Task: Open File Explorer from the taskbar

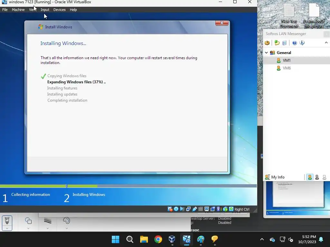Action: (144, 239)
